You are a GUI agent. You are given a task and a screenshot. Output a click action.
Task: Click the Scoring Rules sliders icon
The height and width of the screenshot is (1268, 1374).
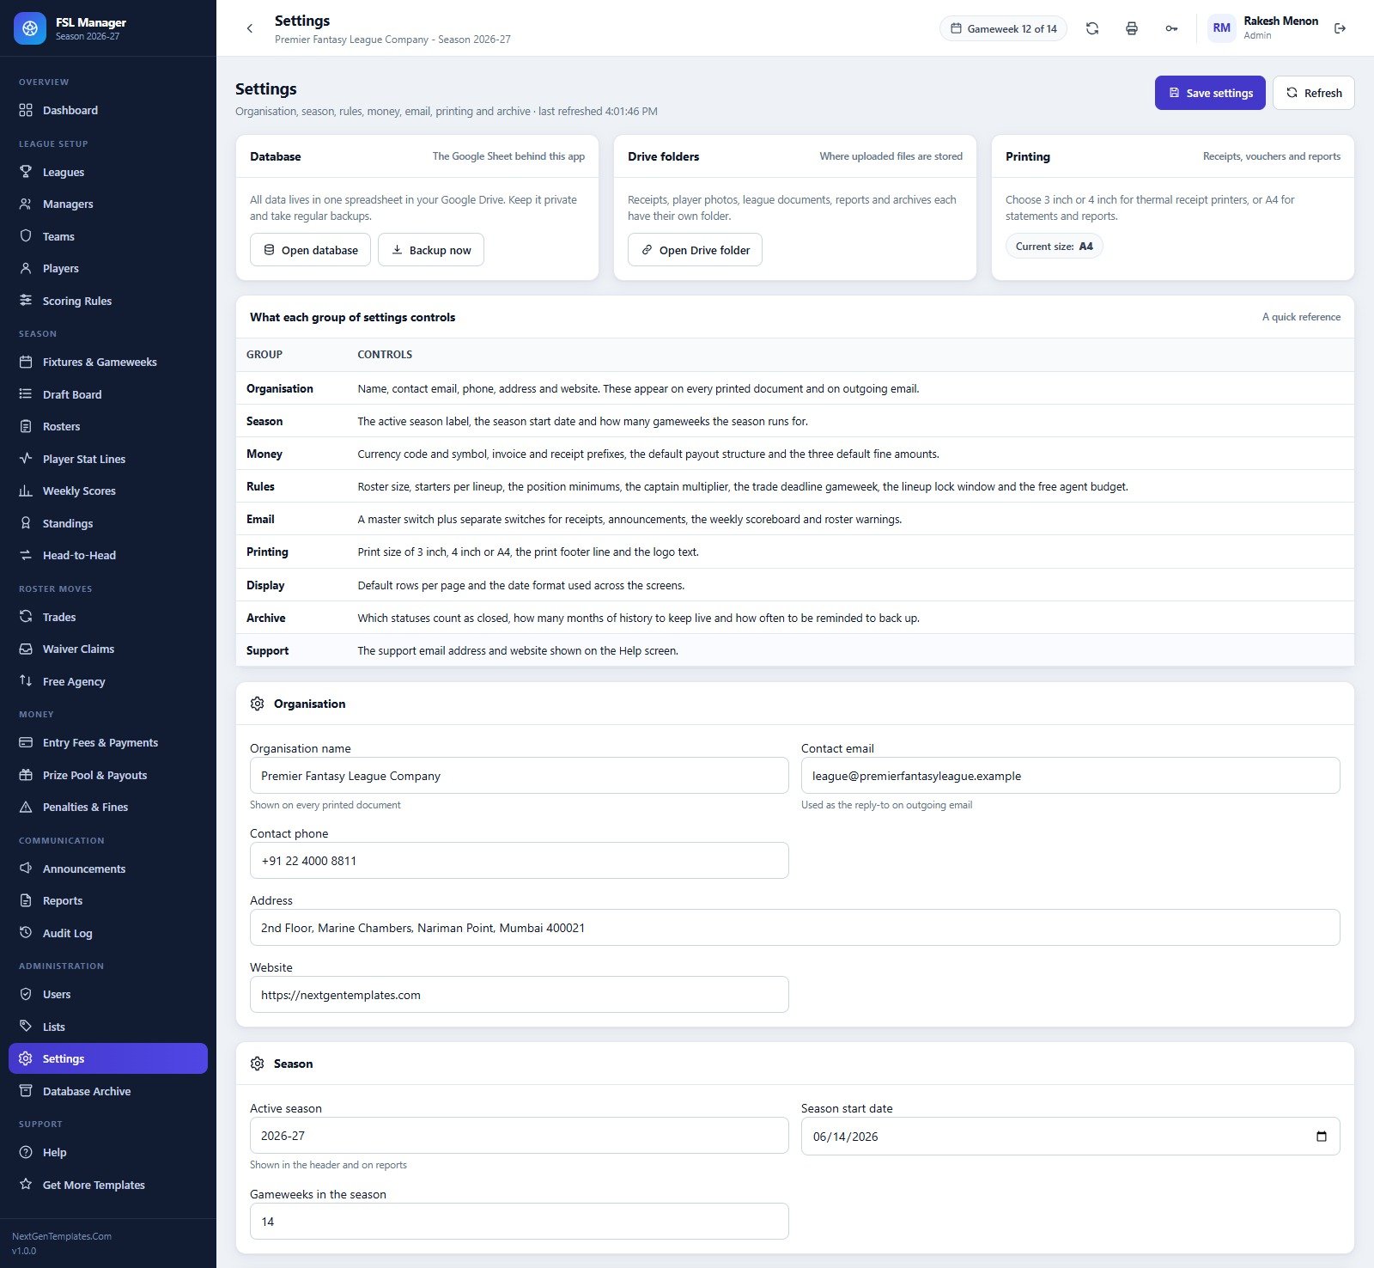[26, 301]
